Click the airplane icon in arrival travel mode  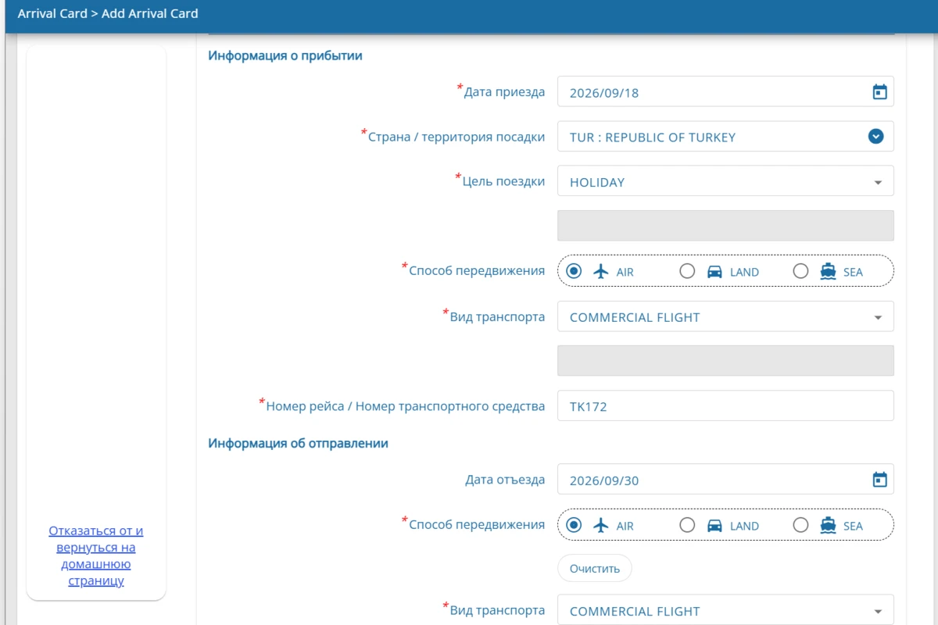point(601,272)
